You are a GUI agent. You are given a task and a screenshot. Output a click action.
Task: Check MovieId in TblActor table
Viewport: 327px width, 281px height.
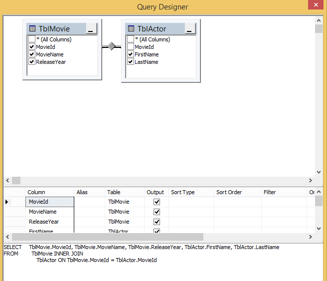(130, 47)
